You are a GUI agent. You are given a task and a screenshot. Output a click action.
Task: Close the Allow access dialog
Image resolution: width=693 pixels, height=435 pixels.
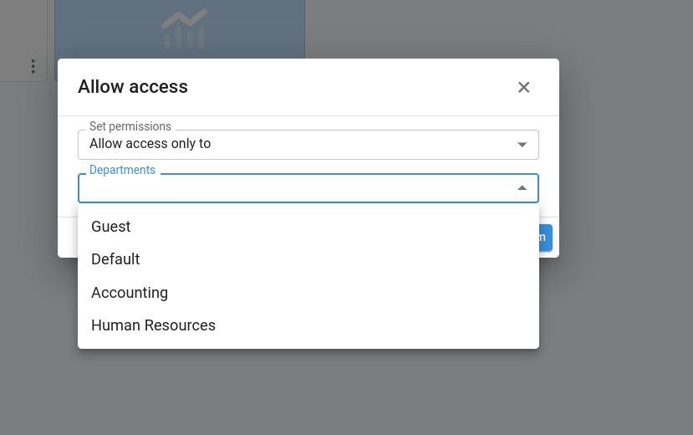(524, 87)
